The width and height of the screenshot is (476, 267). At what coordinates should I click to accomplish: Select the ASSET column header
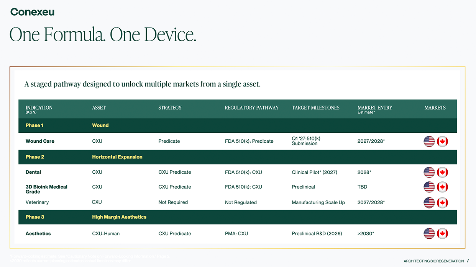(x=99, y=108)
